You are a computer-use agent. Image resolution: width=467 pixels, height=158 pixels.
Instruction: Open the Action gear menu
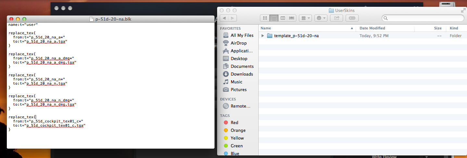(321, 18)
